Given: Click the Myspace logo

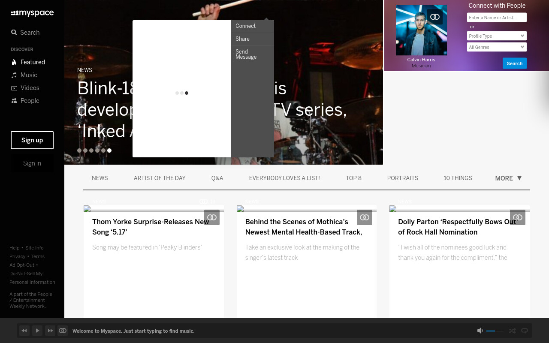Looking at the screenshot, I should [x=32, y=13].
